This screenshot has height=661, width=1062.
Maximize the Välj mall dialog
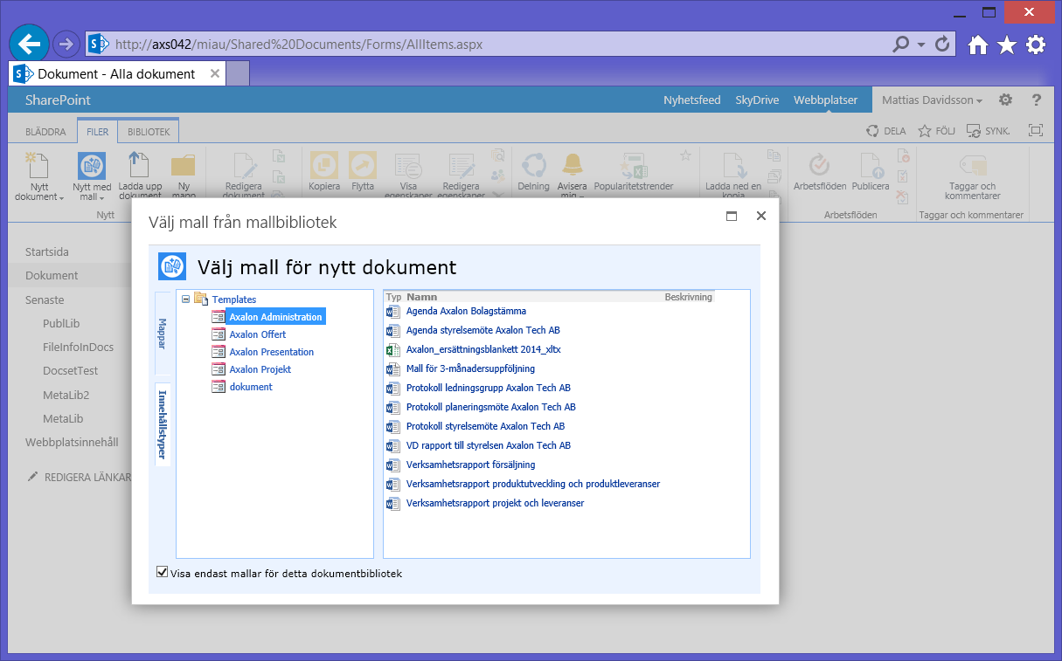tap(732, 216)
